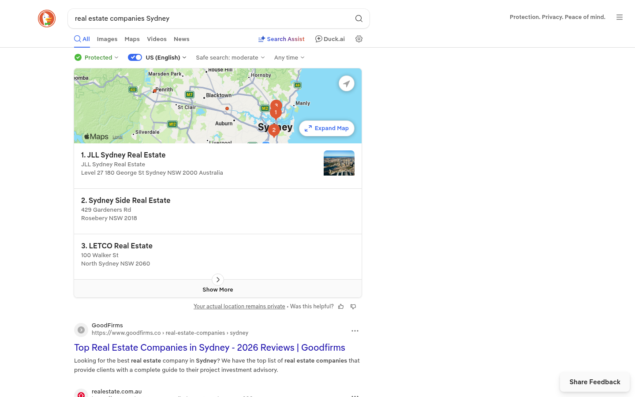
Task: Click the GoodFirms site name
Action: pyautogui.click(x=107, y=326)
